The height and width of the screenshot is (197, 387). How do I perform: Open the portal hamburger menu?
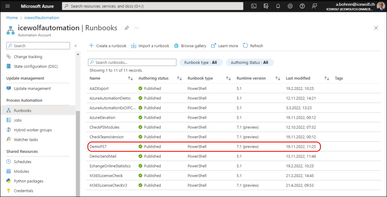coord(8,6)
